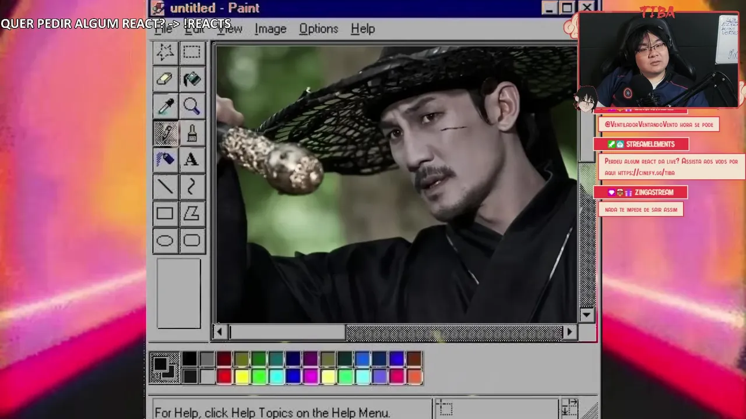This screenshot has height=419, width=746.
Task: Choose the Brush tool
Action: [192, 133]
